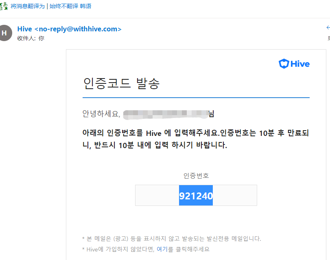Open the sender avatar circle labeled H
This screenshot has width=330, height=260.
point(5,33)
